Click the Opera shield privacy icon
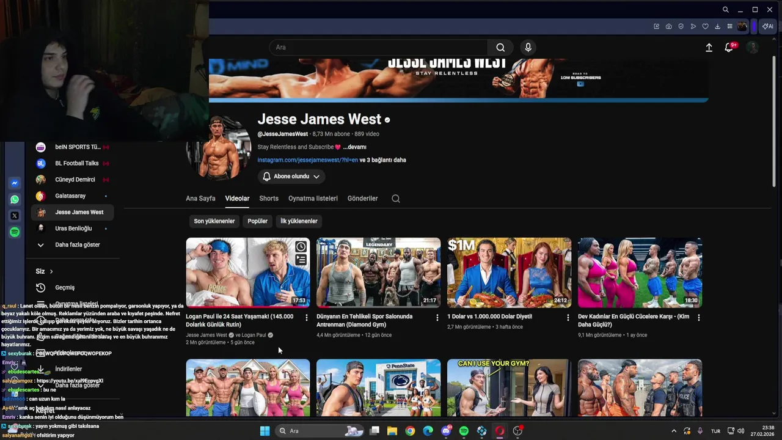782x440 pixels. coord(681,26)
